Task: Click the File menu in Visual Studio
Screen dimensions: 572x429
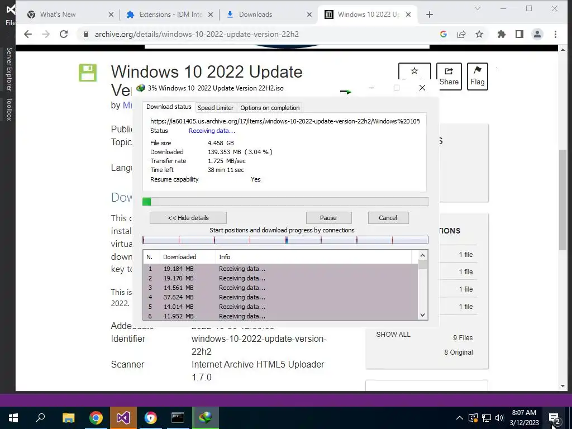Action: tap(10, 22)
